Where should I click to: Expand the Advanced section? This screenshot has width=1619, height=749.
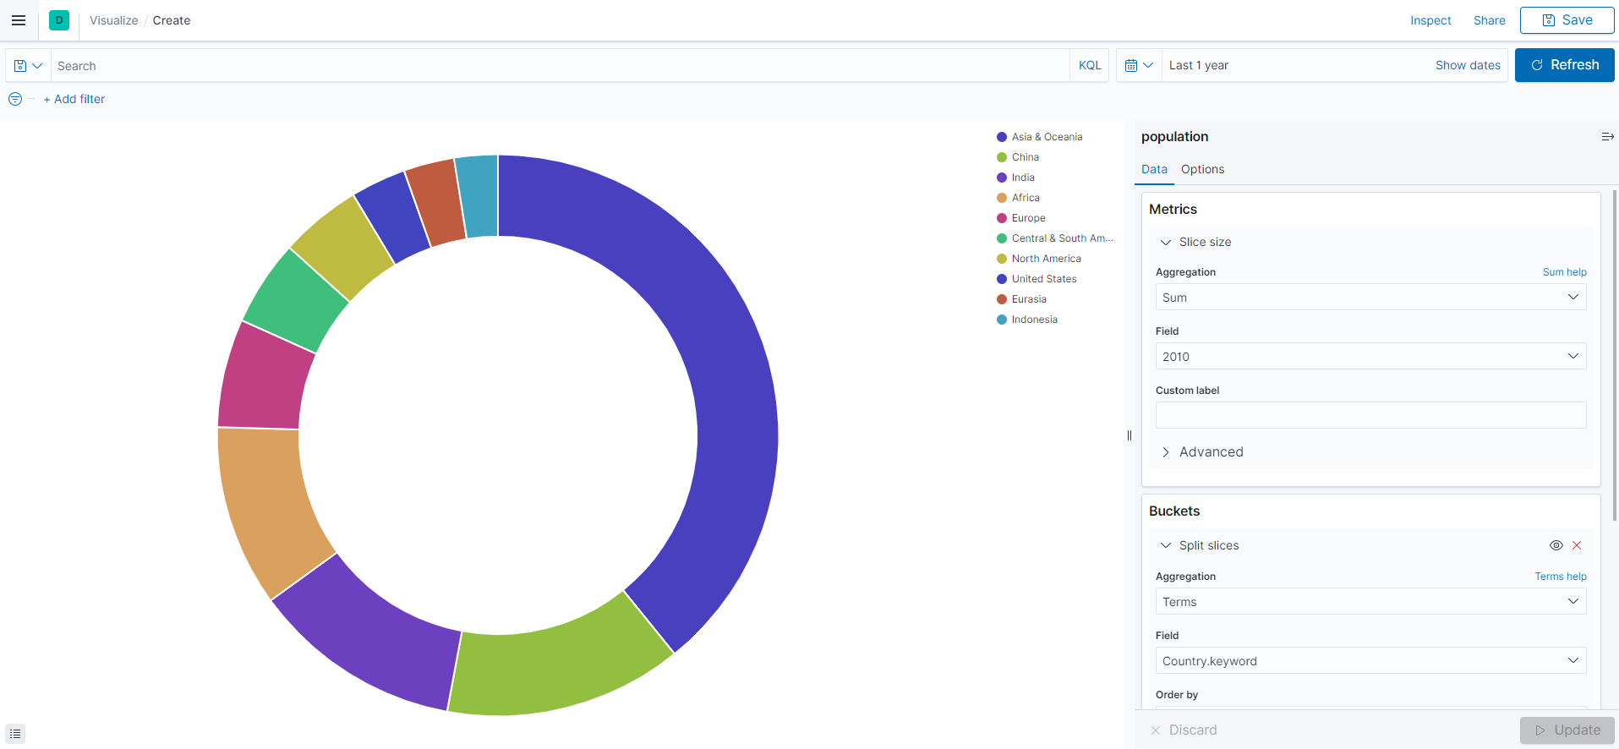(x=1202, y=452)
